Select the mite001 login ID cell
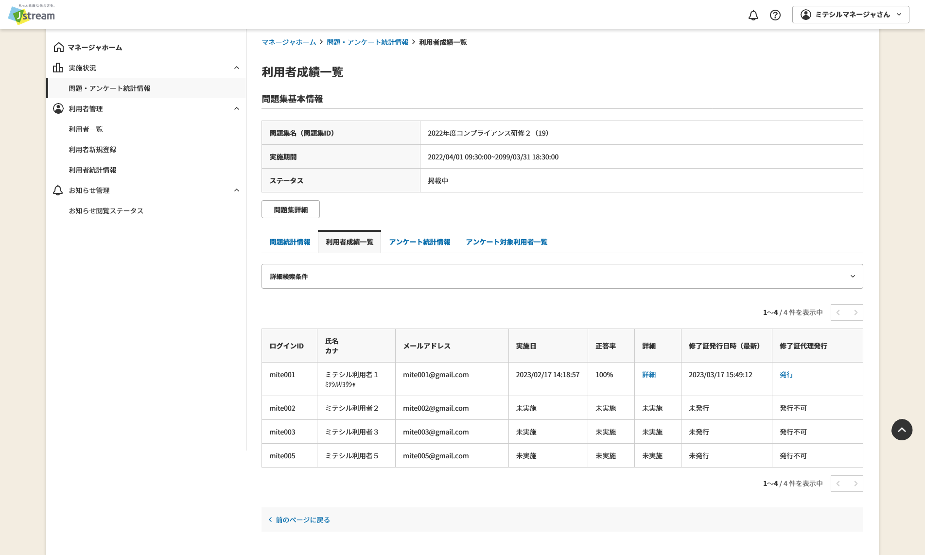 (289, 379)
